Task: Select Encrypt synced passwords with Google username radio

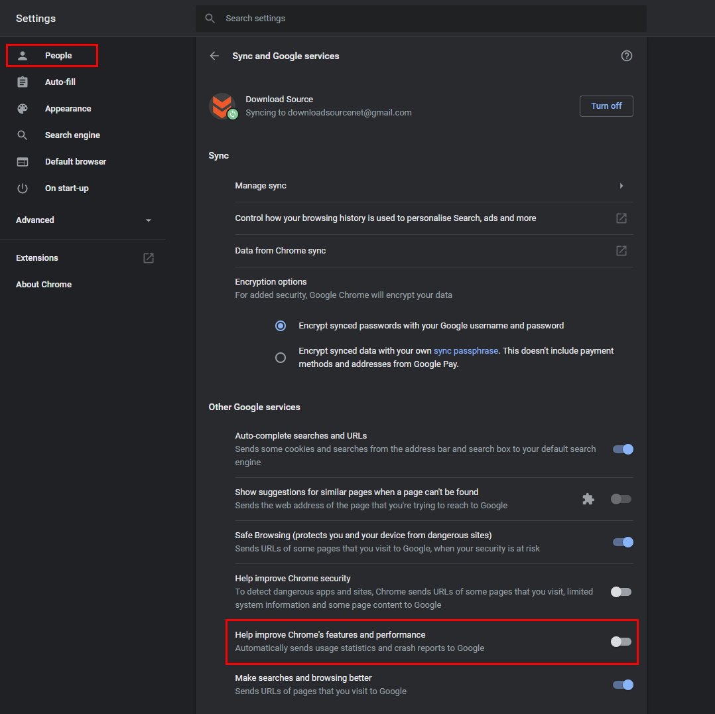Action: [281, 326]
